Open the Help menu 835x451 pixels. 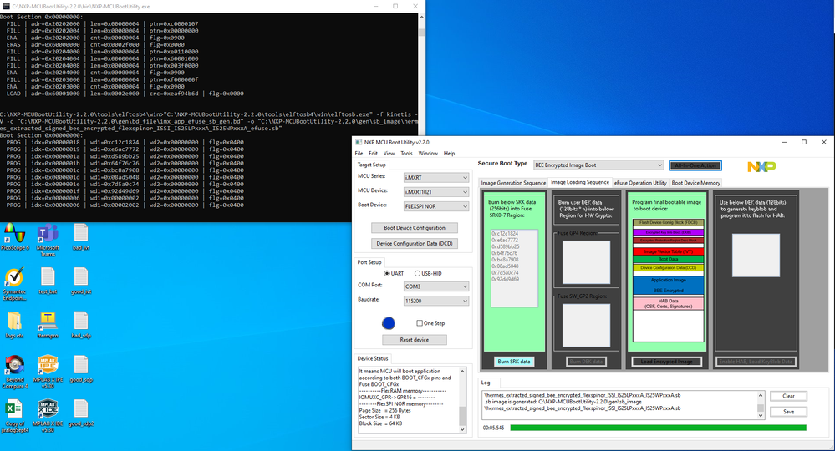[449, 153]
